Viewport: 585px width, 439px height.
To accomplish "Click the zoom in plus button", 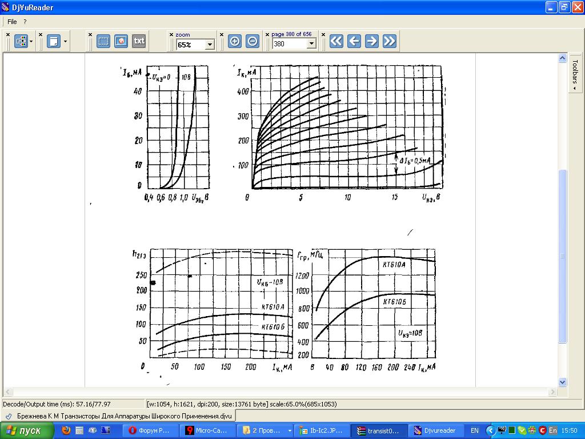I will pyautogui.click(x=234, y=41).
